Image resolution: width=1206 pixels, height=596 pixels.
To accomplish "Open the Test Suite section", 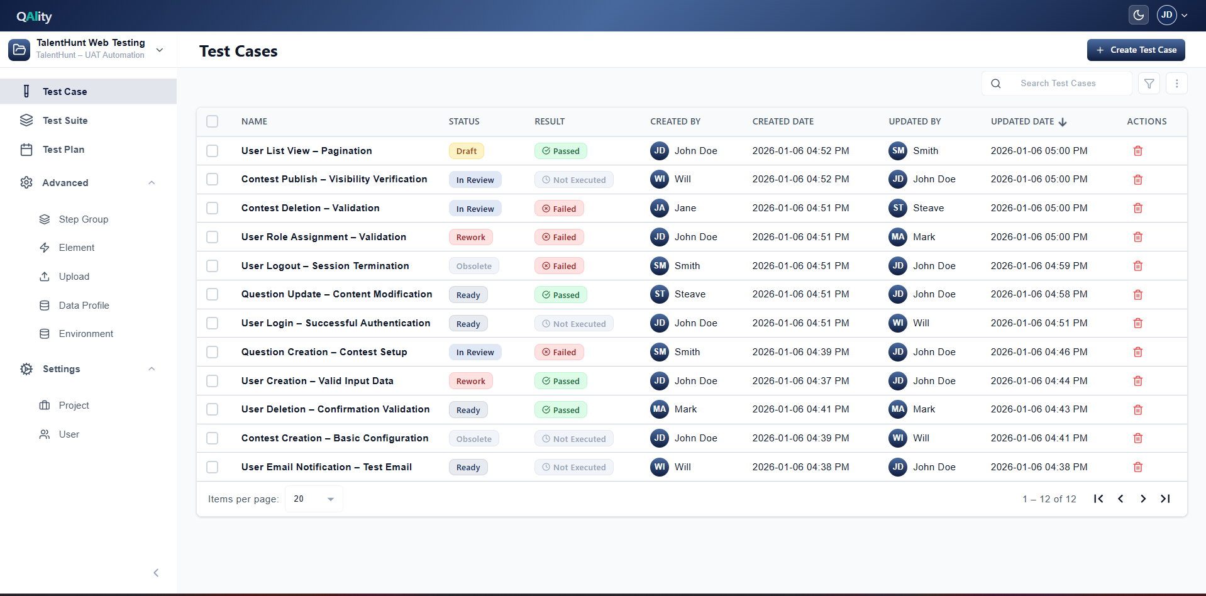I will (64, 120).
